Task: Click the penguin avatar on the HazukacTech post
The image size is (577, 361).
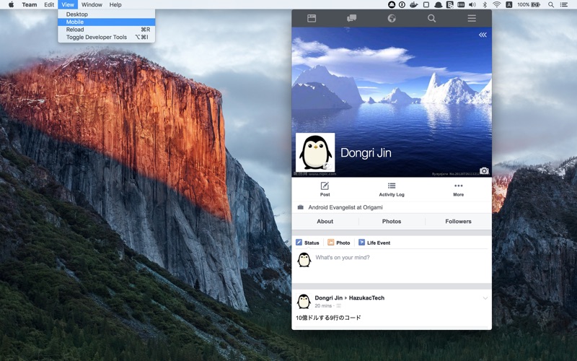Action: coord(304,301)
